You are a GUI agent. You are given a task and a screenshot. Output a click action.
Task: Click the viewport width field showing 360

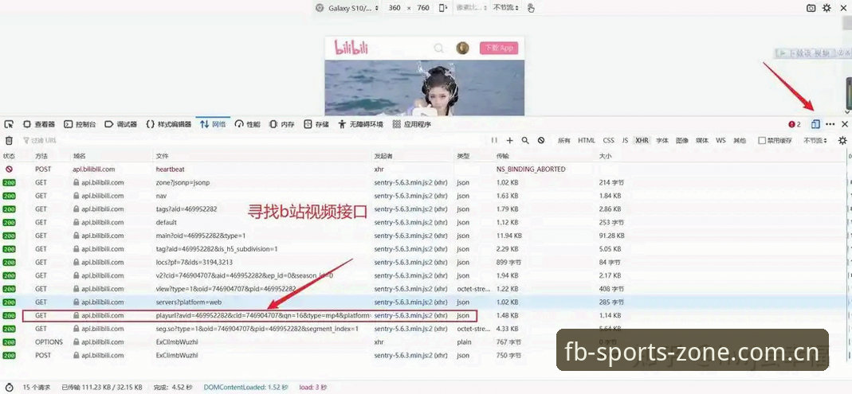[x=395, y=8]
